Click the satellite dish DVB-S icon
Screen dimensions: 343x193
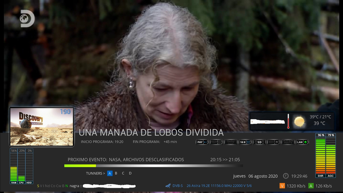168,185
